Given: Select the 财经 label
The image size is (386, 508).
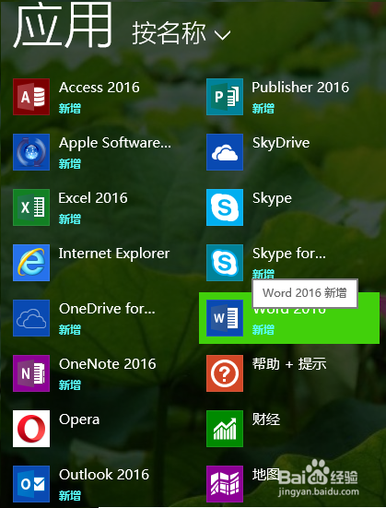Looking at the screenshot, I should 266,419.
